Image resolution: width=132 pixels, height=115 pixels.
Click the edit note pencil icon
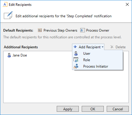coord(8,15)
